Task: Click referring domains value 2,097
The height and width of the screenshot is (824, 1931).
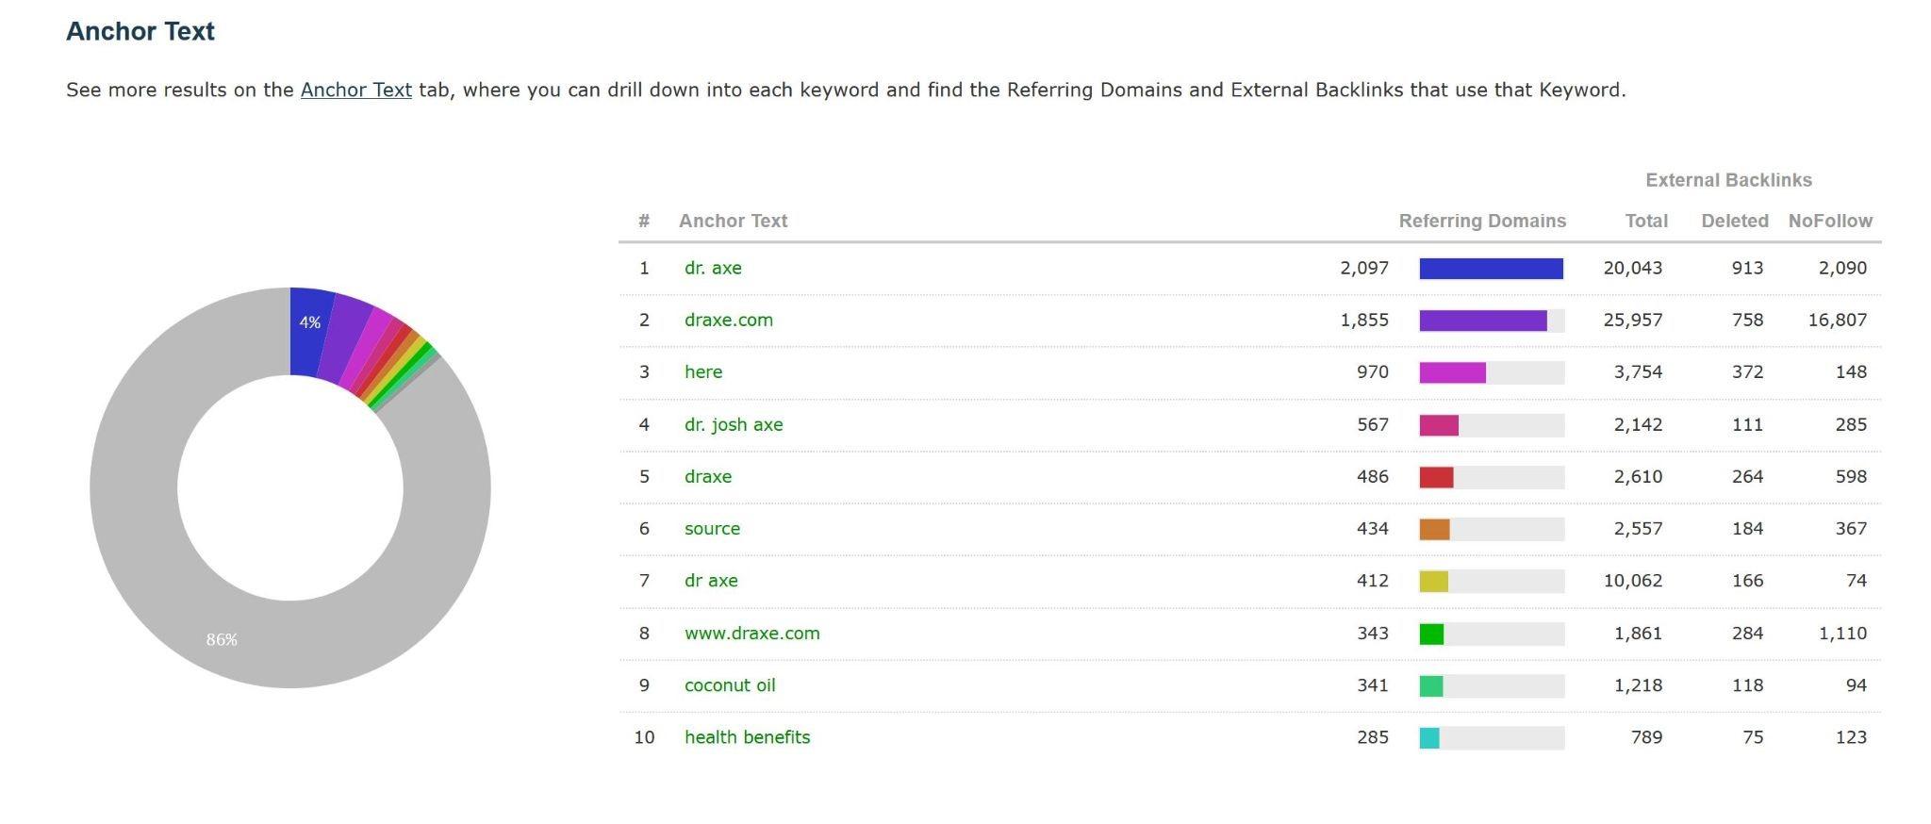Action: pyautogui.click(x=1364, y=268)
